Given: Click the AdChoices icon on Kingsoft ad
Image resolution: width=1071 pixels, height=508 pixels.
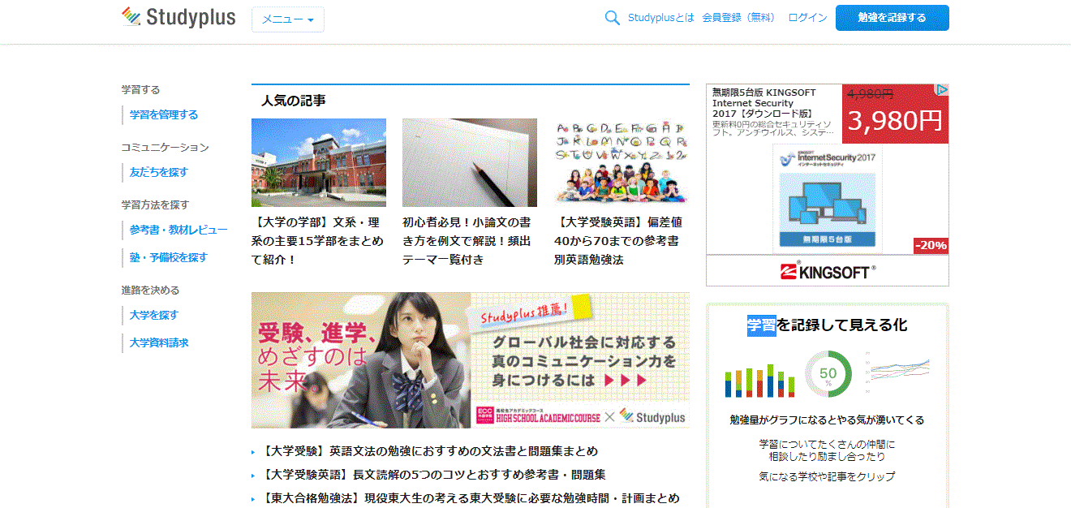Looking at the screenshot, I should click(x=941, y=90).
